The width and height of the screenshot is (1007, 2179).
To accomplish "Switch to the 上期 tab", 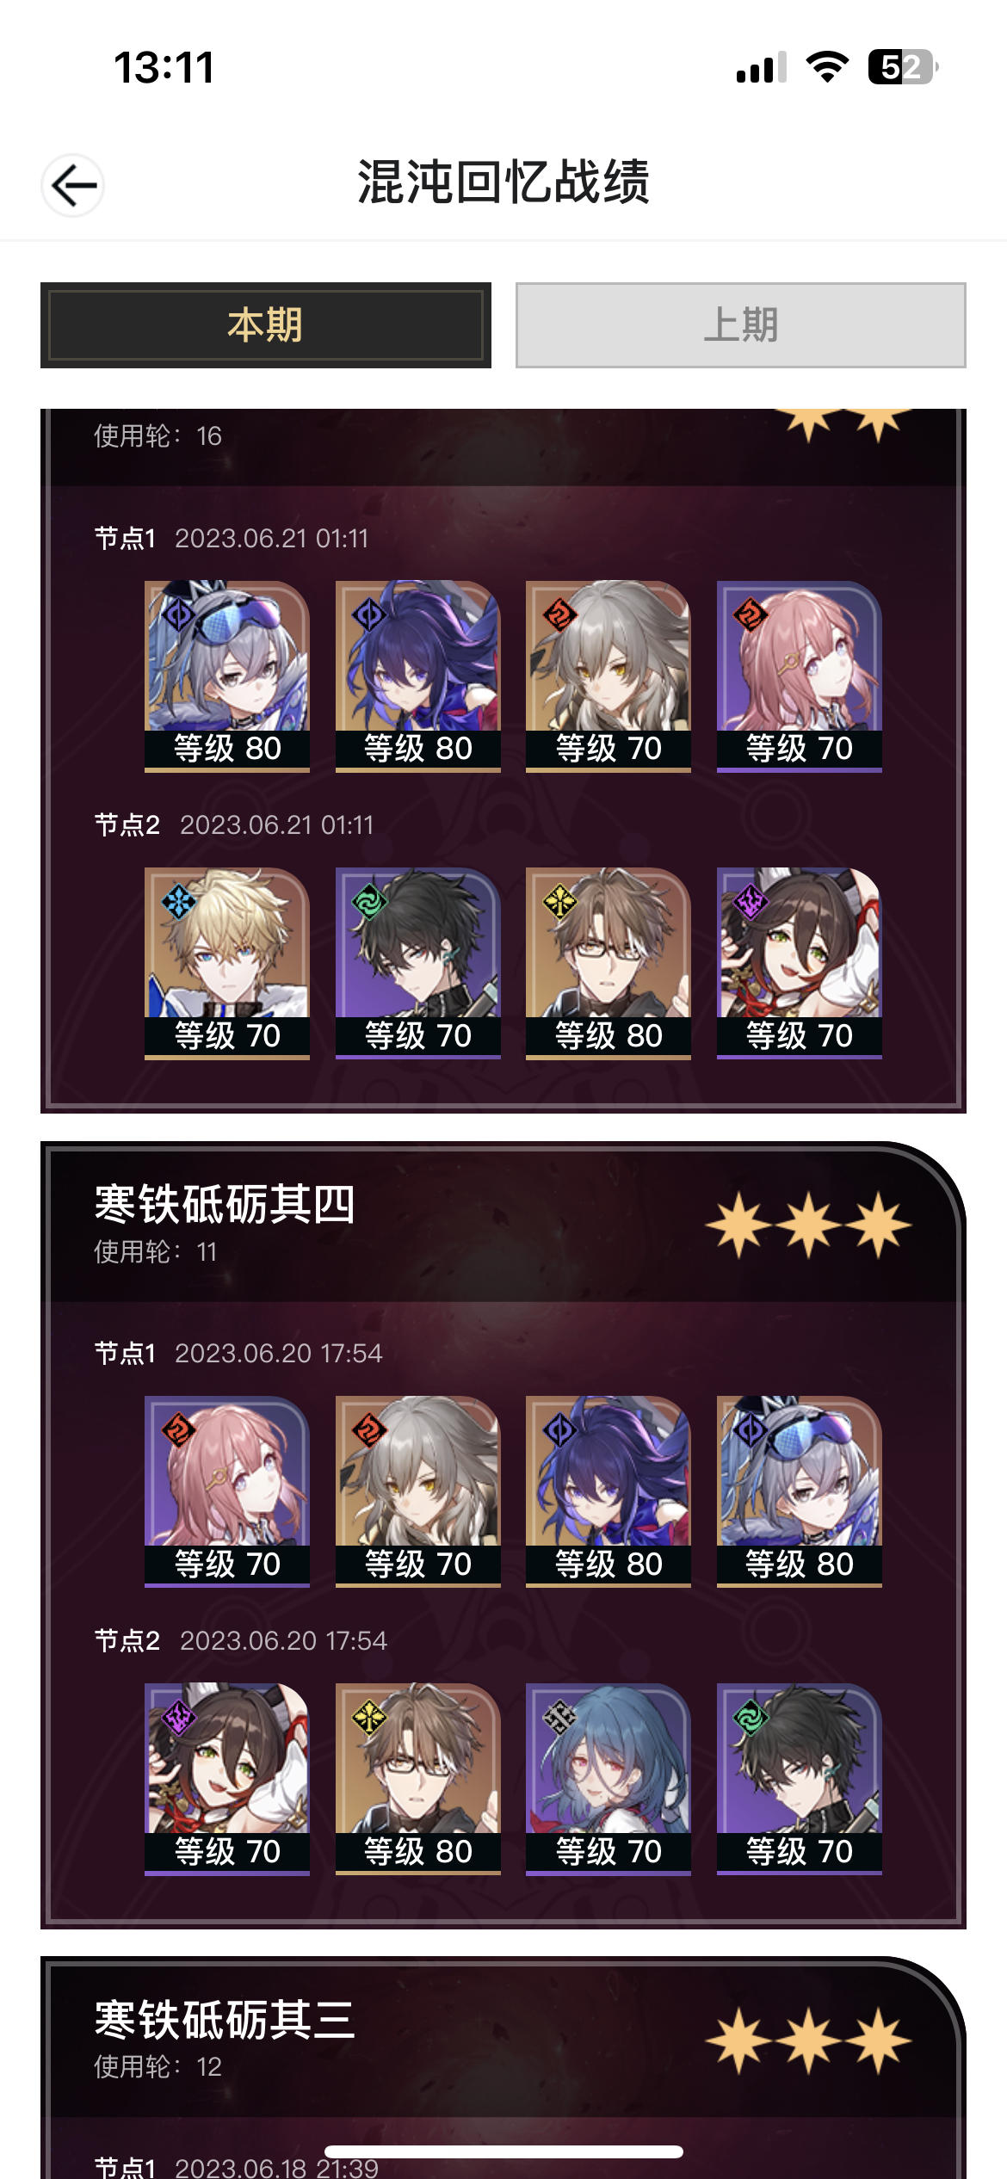I will click(741, 325).
